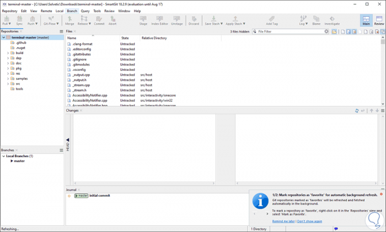
Task: Click the Save Stash icon
Action: 213,20
